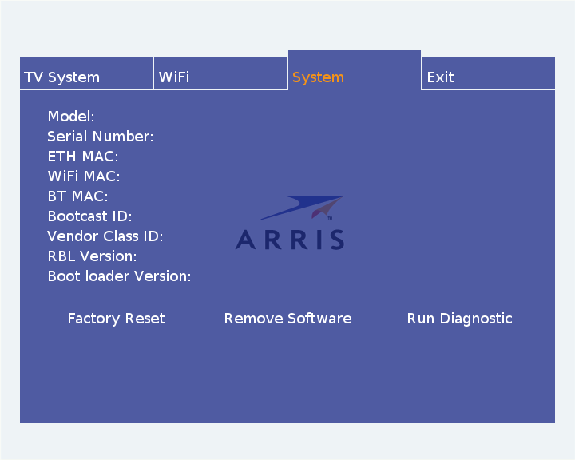Select the Boot loader Version label
Screen dimensions: 575x460
119,276
